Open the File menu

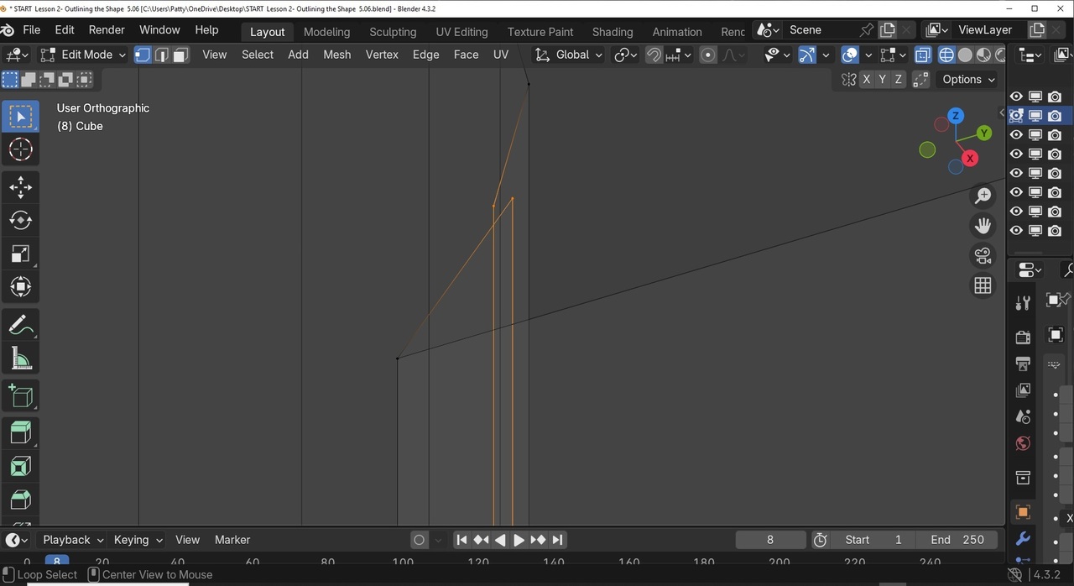pyautogui.click(x=32, y=30)
